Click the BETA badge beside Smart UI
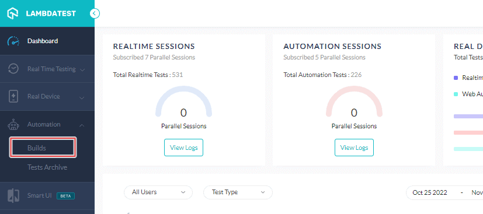Screen dimensions: 483x214 [x=65, y=196]
